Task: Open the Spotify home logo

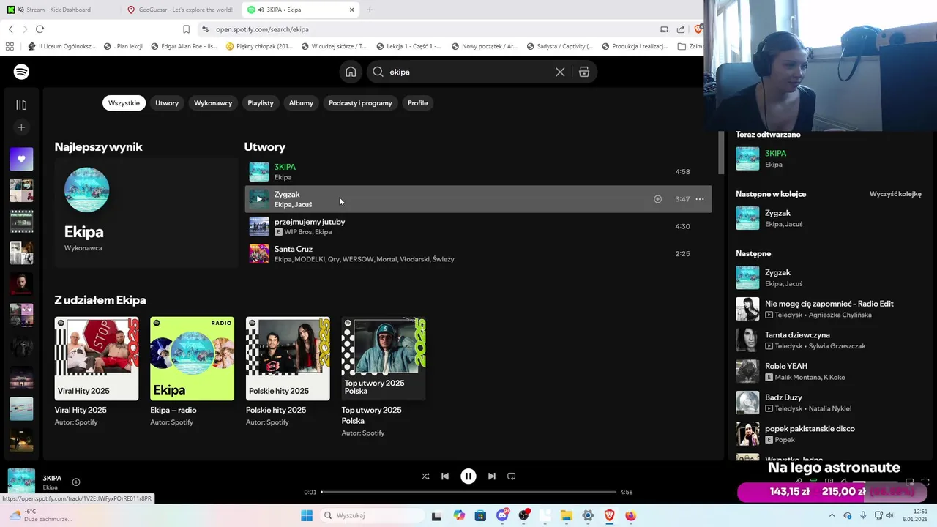Action: (x=21, y=72)
